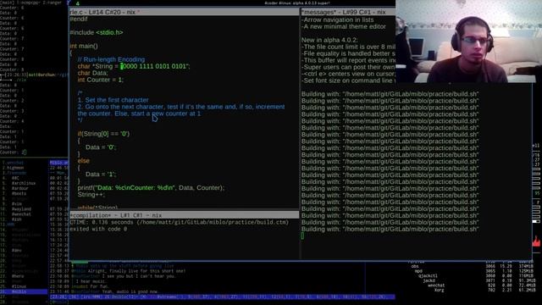Click the obs process row
The width and height of the screenshot is (542, 305).
(x=472, y=266)
